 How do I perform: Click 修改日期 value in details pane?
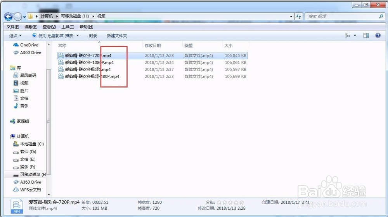(x=231, y=208)
